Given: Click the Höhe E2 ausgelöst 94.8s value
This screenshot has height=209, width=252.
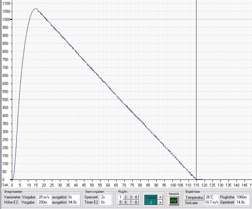Looking at the screenshot, I should point(74,202).
